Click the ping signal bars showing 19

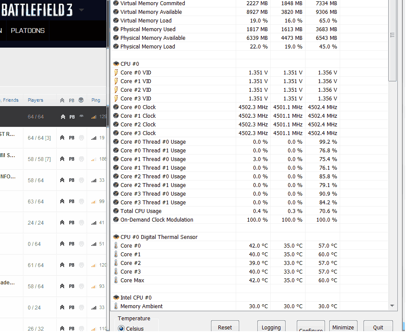94,139
